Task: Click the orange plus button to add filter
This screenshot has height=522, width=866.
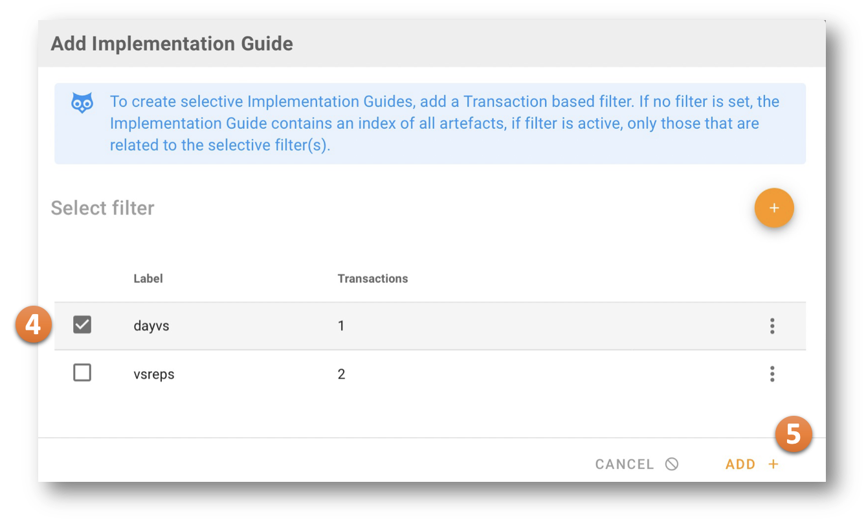Action: click(x=773, y=208)
